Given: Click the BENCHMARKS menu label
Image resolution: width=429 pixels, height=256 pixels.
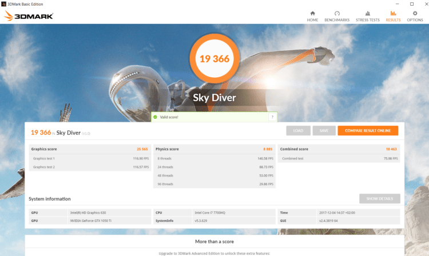Looking at the screenshot, I should [x=337, y=20].
